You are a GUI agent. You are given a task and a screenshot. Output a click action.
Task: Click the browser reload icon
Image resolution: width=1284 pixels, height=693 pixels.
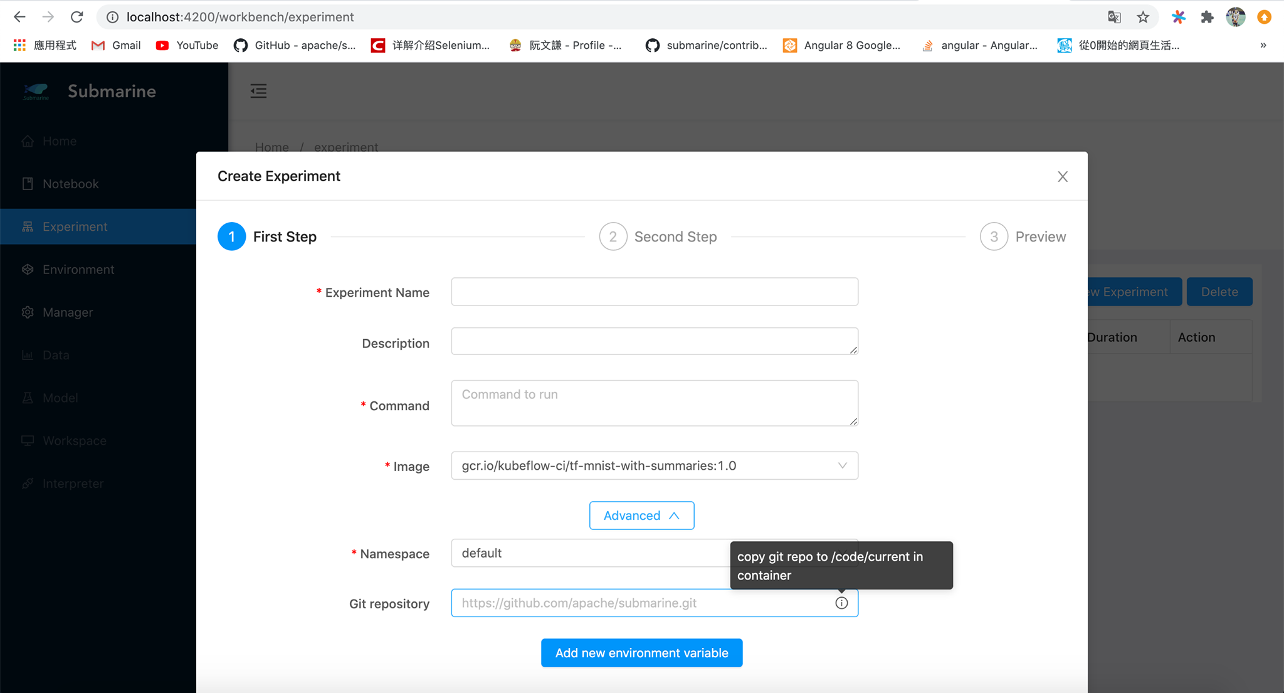(76, 17)
